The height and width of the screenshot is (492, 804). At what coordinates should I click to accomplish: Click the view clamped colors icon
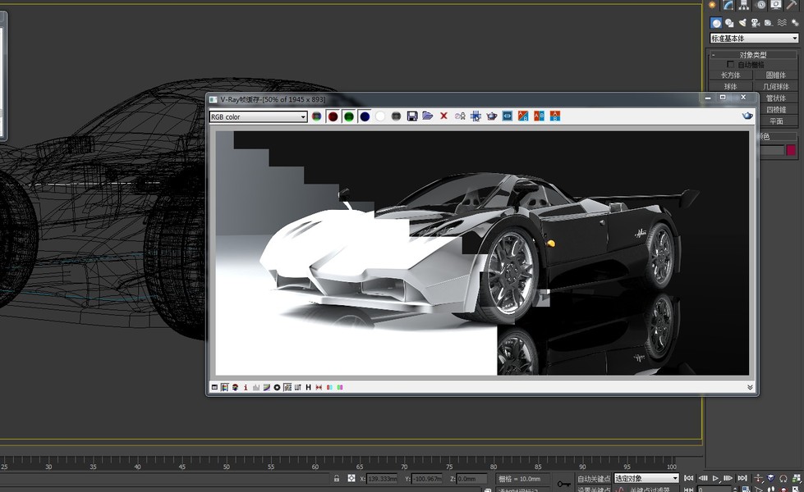[235, 388]
